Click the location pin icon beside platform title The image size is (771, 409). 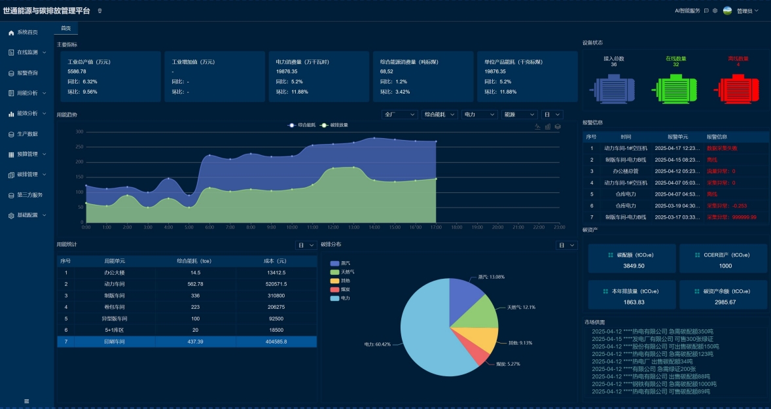(99, 11)
